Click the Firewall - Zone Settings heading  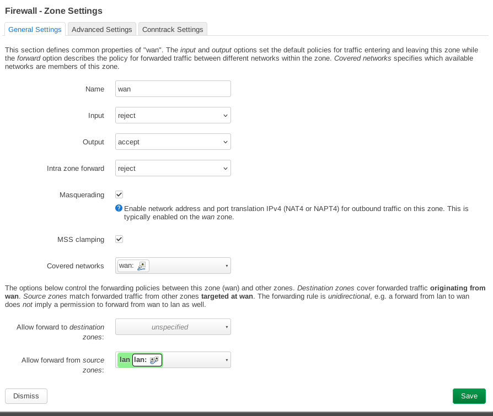tap(53, 10)
